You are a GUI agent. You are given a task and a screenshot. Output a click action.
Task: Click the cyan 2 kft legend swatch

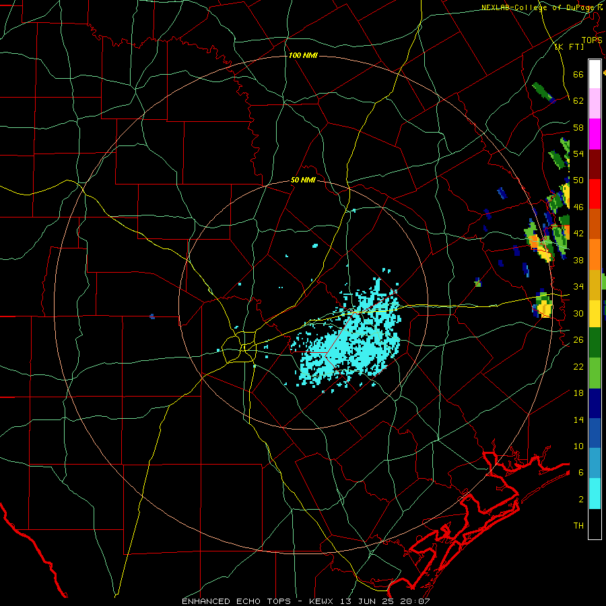(595, 494)
